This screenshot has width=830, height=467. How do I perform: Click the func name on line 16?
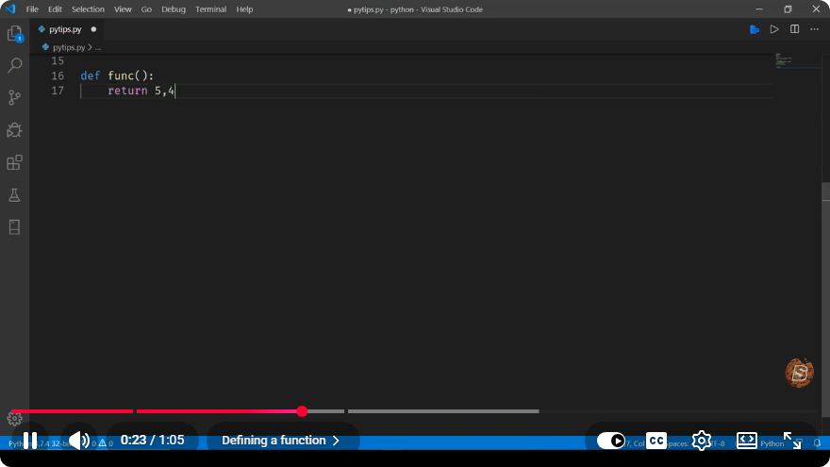point(121,75)
